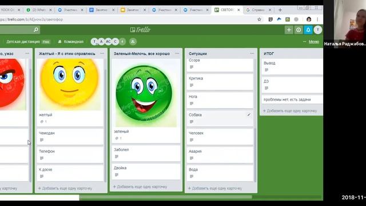Viewport: 366px width, 206px height.
Task: Select the Наталья Раджабов video participant tile
Action: coord(345,23)
